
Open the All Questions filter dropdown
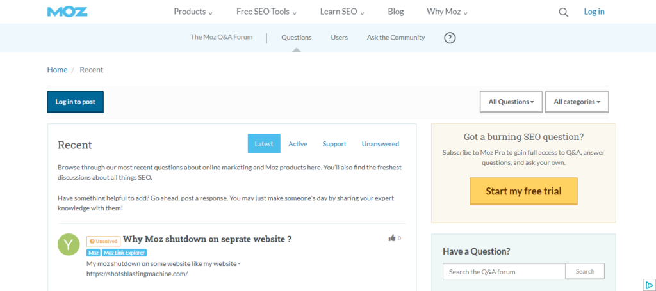click(x=511, y=102)
